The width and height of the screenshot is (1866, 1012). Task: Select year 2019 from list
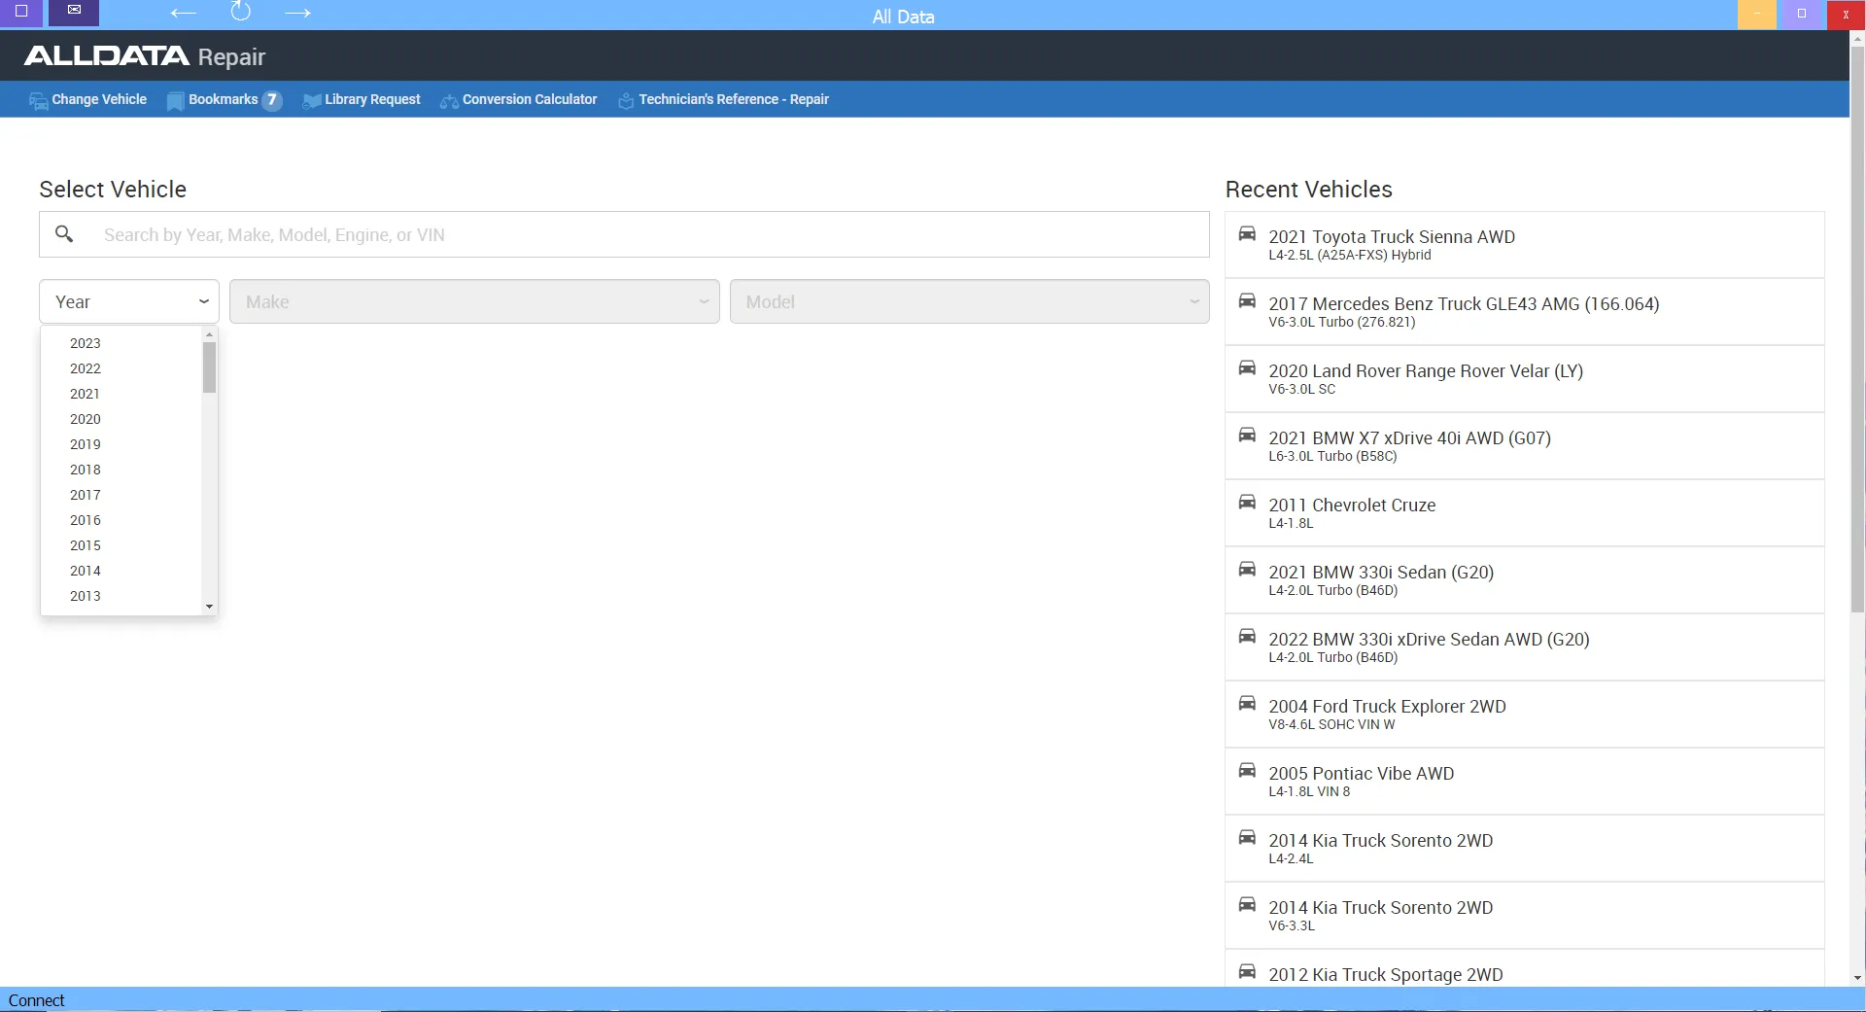pos(86,444)
